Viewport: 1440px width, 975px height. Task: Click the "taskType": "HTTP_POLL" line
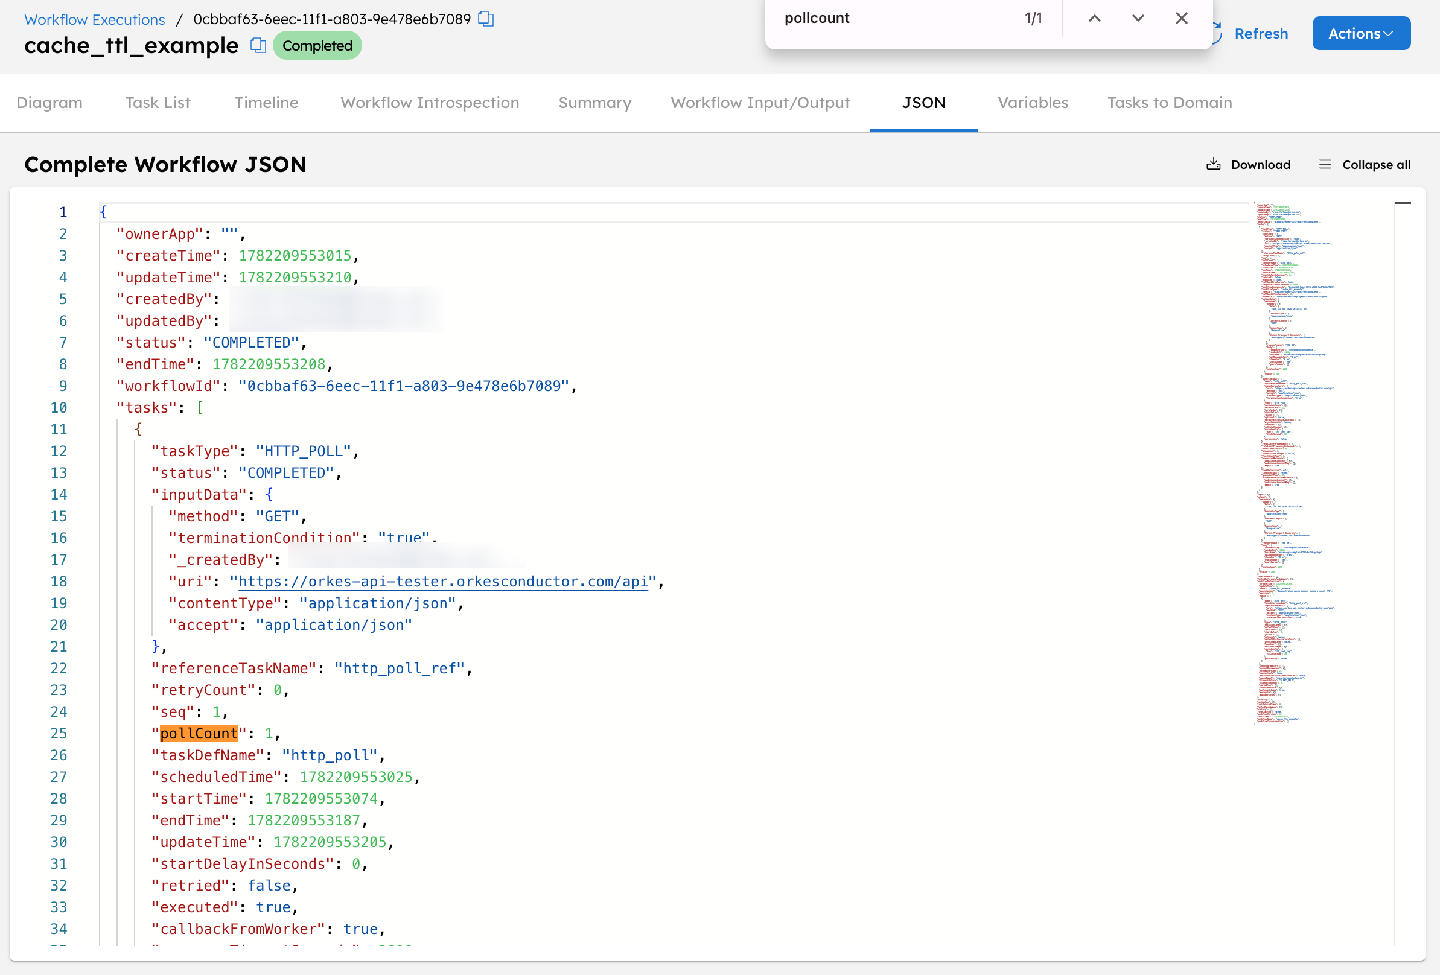[x=255, y=451]
